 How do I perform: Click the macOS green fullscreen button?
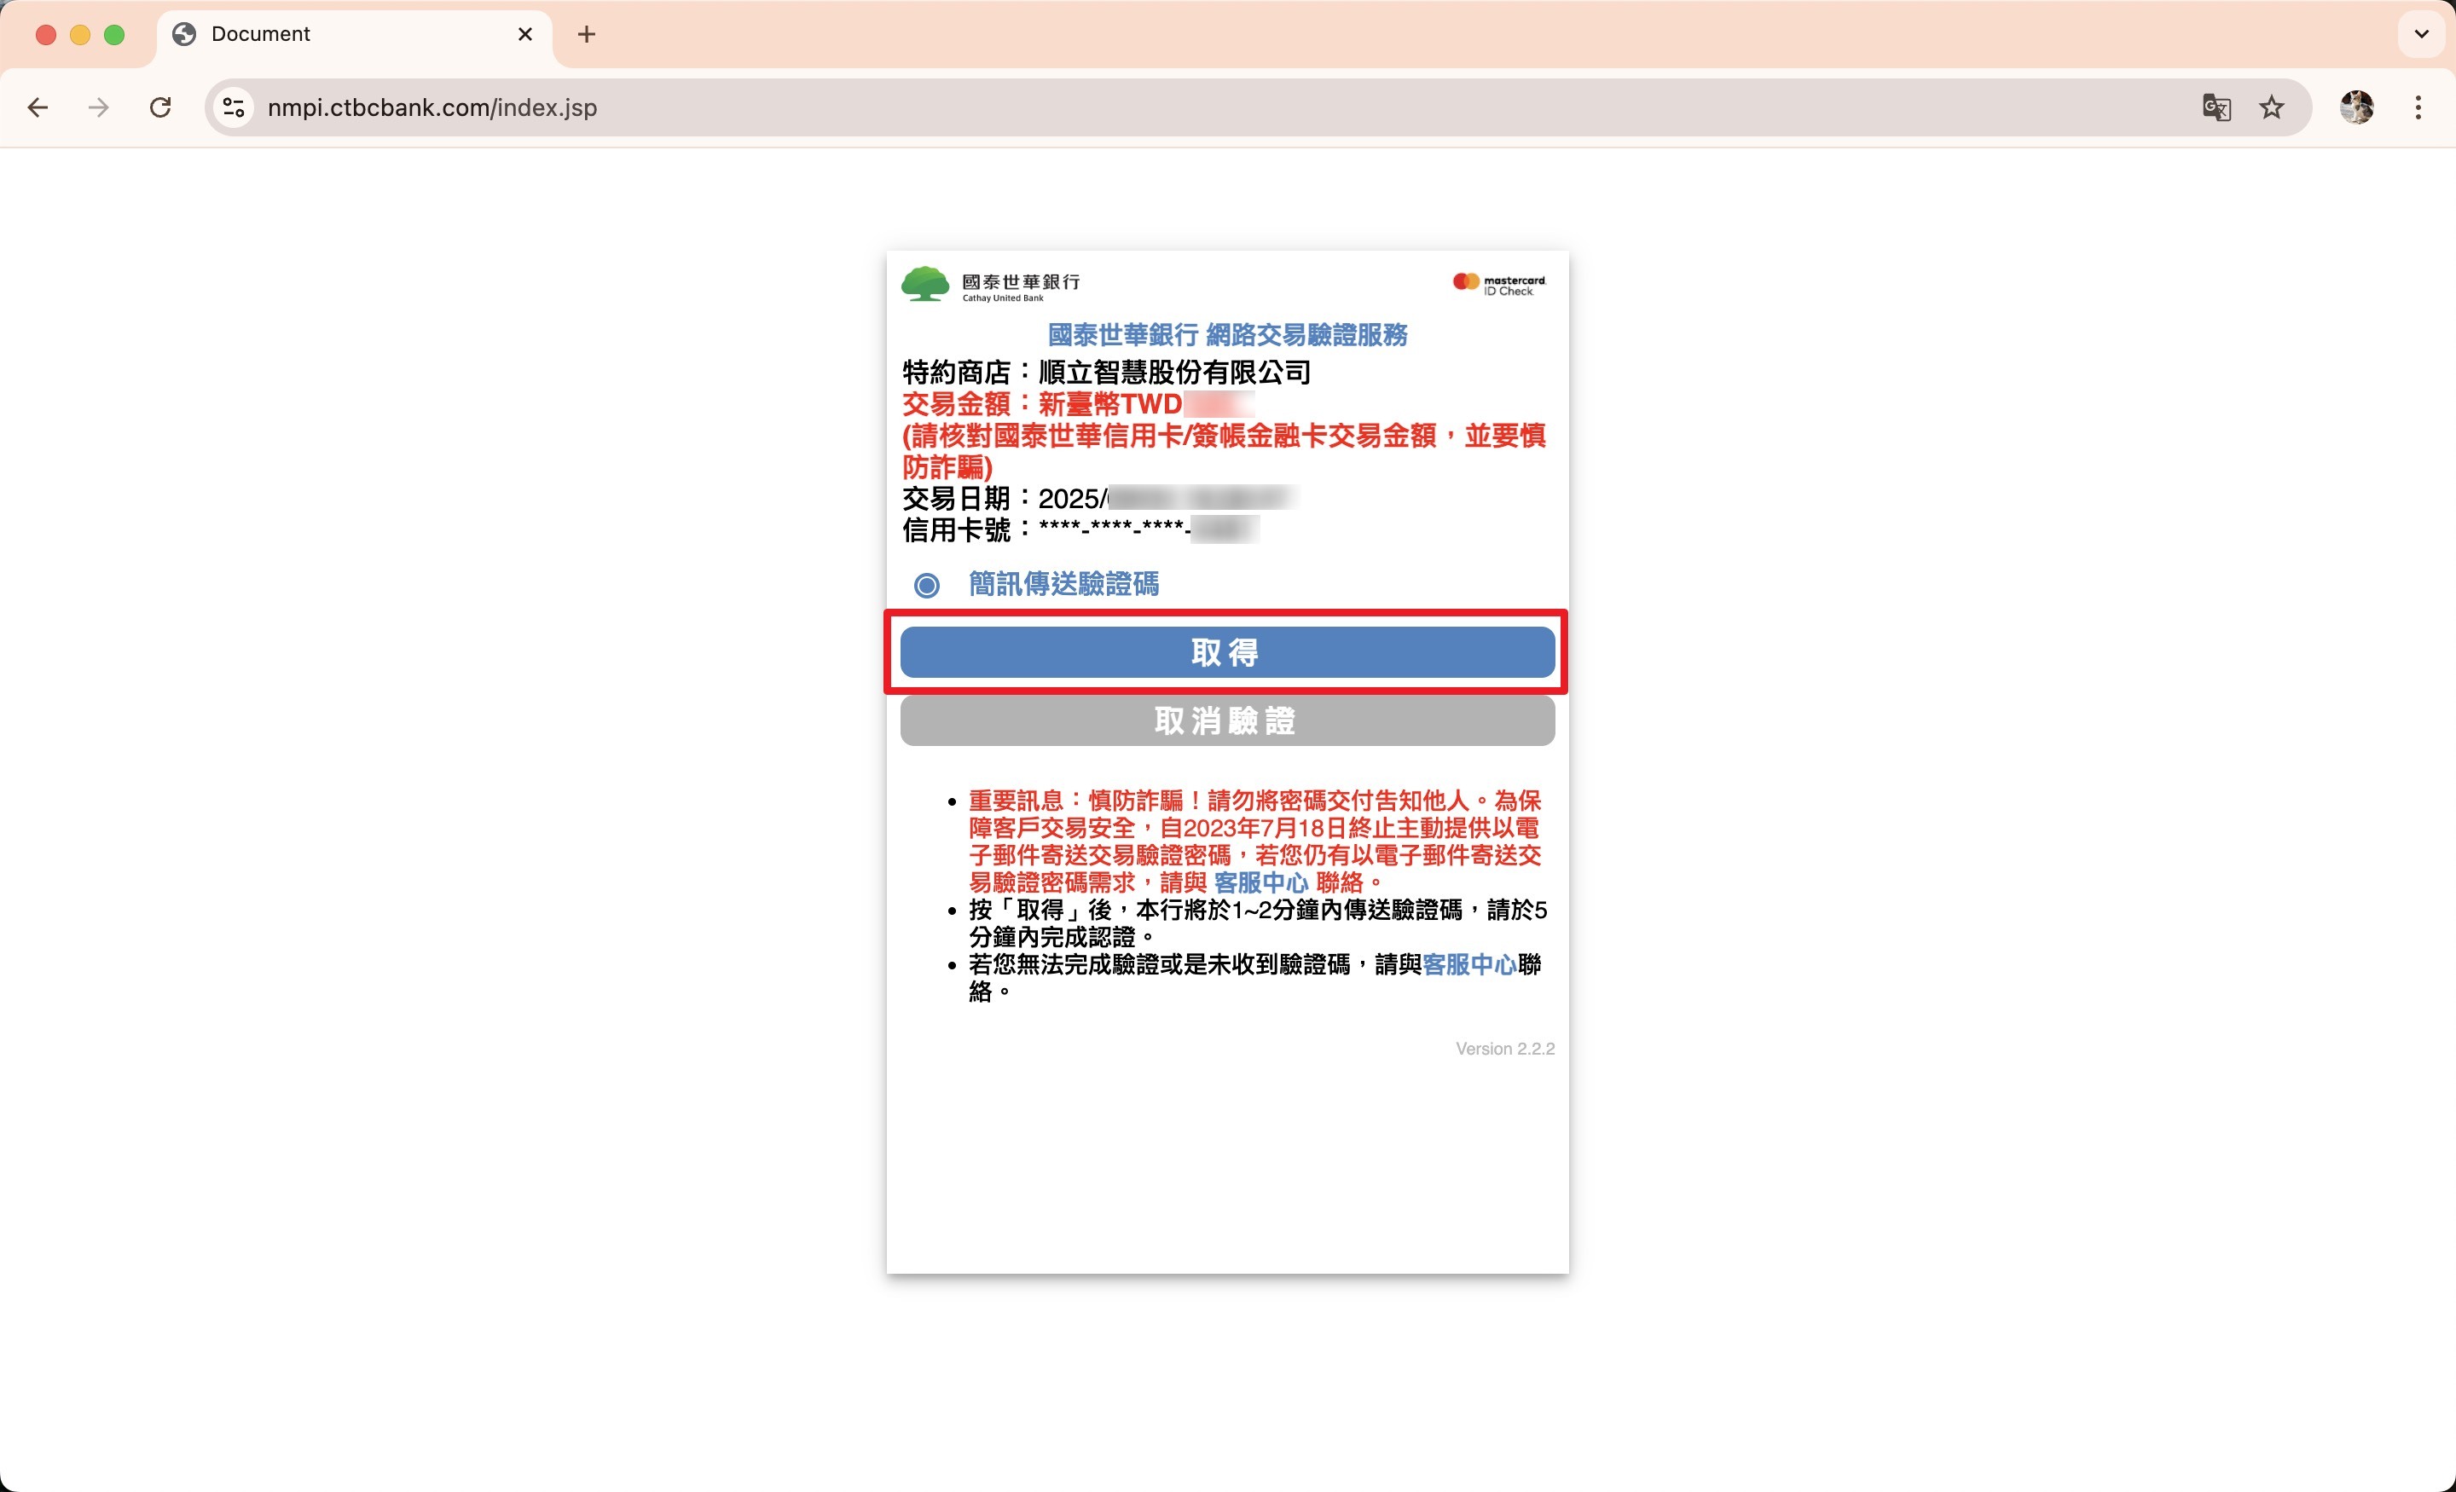[114, 35]
